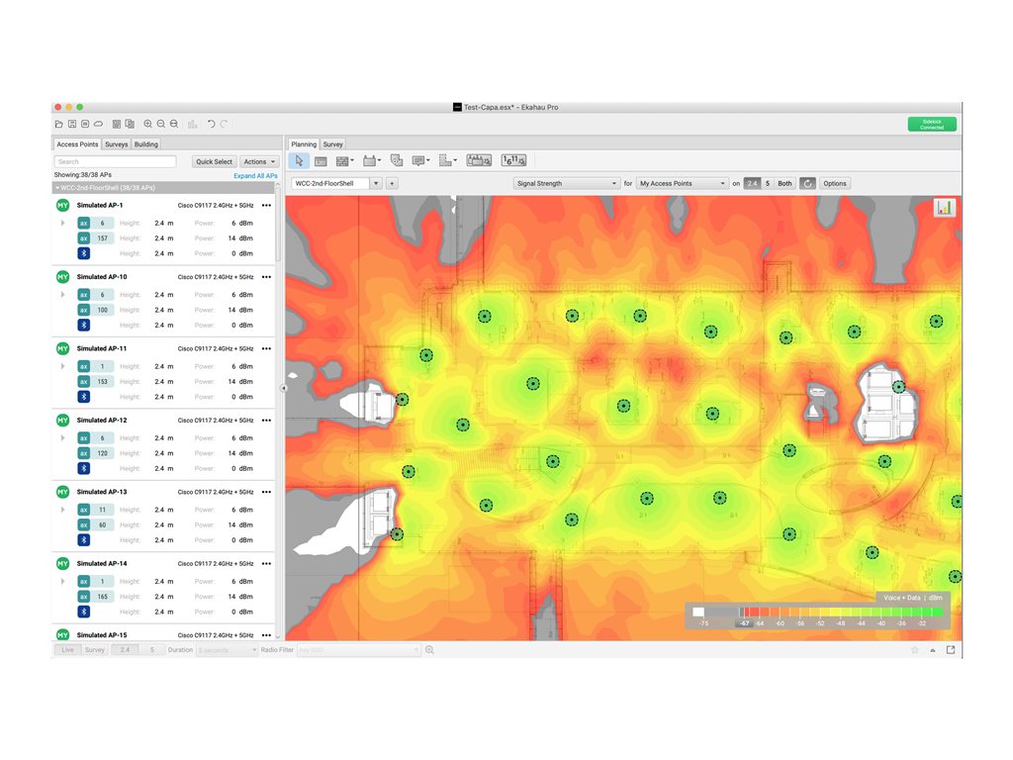Select the arrow pointer tool
This screenshot has height=760, width=1013.
tap(299, 160)
